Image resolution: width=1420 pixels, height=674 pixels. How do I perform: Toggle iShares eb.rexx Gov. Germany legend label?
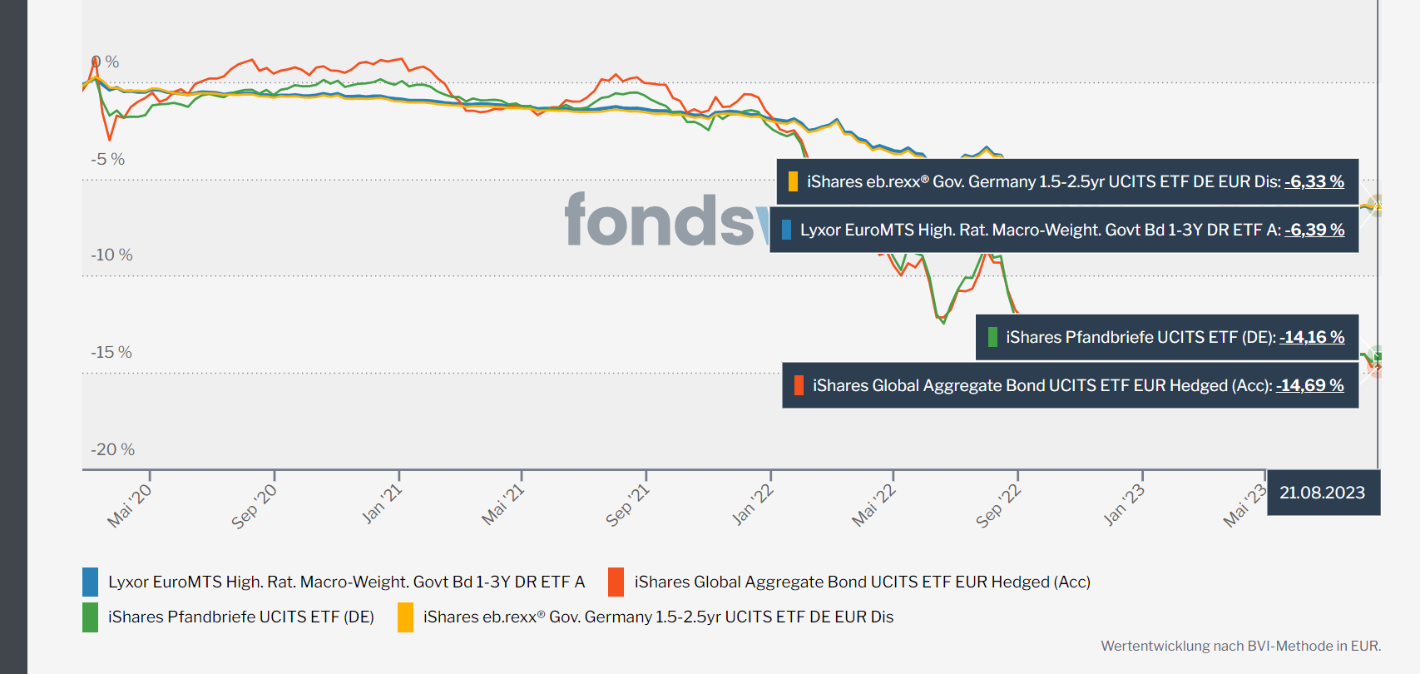[658, 617]
